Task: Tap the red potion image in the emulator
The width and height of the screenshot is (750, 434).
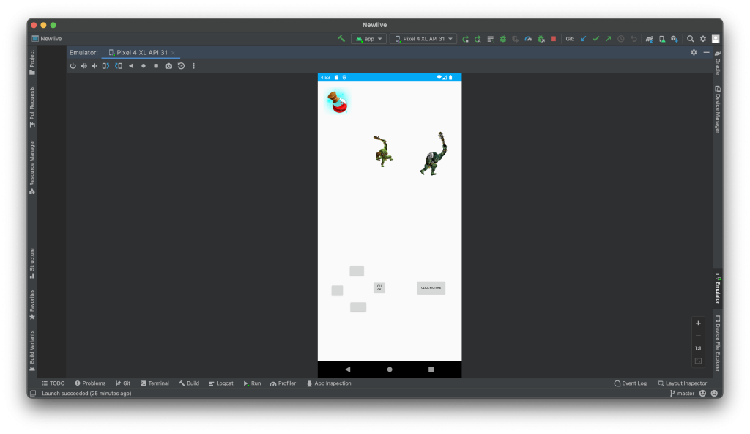Action: [x=337, y=102]
